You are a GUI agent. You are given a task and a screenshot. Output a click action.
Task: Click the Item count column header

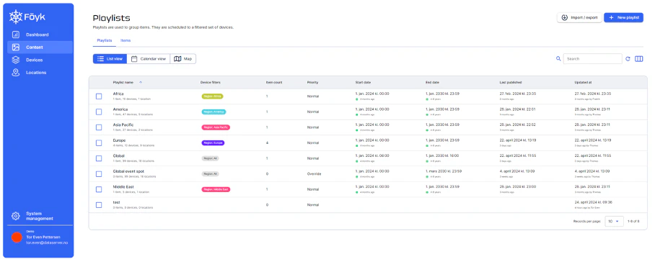274,82
